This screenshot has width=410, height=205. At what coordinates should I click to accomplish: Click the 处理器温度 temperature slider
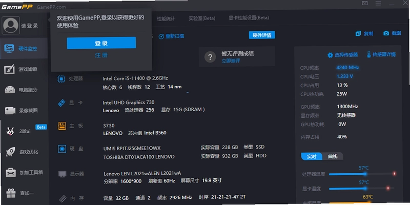(x=362, y=174)
